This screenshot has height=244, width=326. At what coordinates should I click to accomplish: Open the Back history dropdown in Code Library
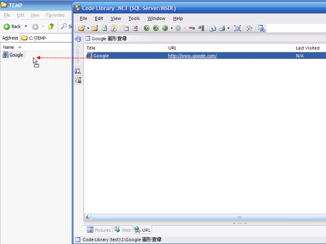[x=172, y=28]
